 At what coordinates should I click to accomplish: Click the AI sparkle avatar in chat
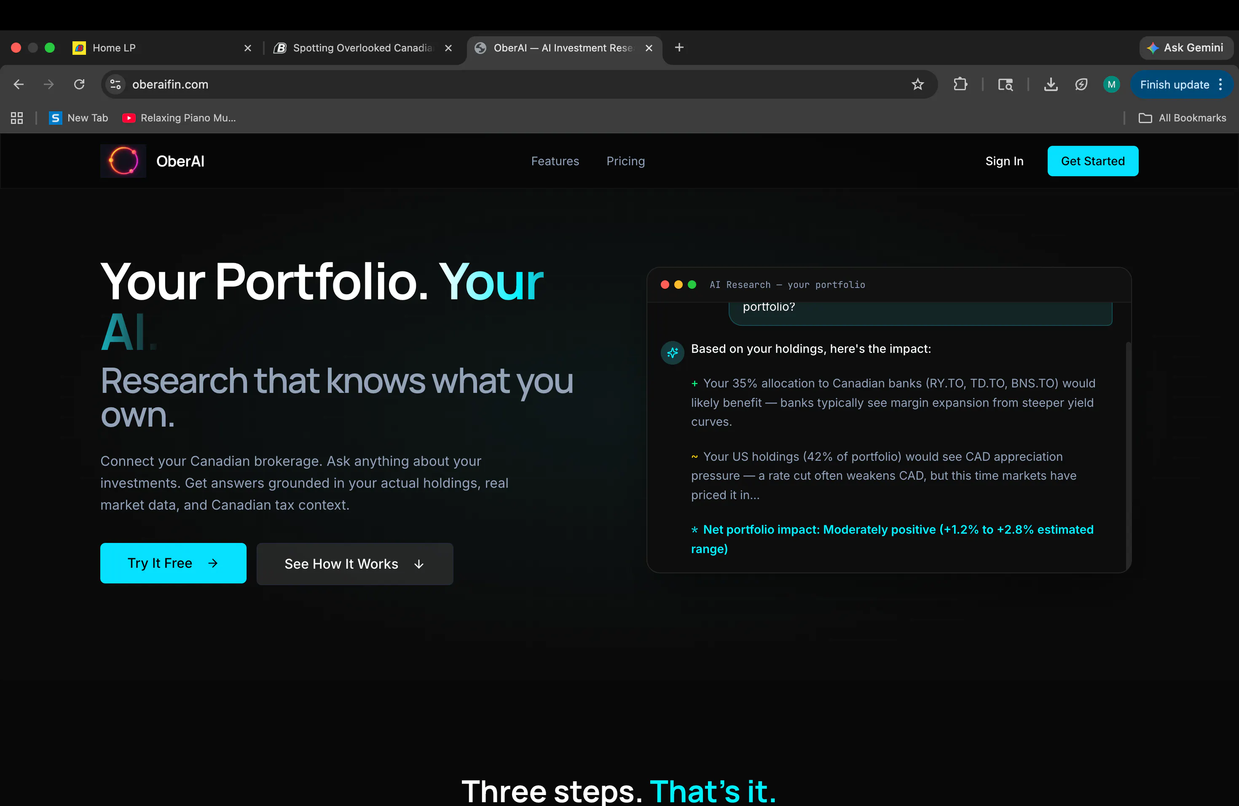pos(672,353)
